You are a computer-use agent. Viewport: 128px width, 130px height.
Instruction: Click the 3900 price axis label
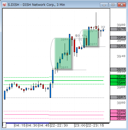tap(121, 87)
